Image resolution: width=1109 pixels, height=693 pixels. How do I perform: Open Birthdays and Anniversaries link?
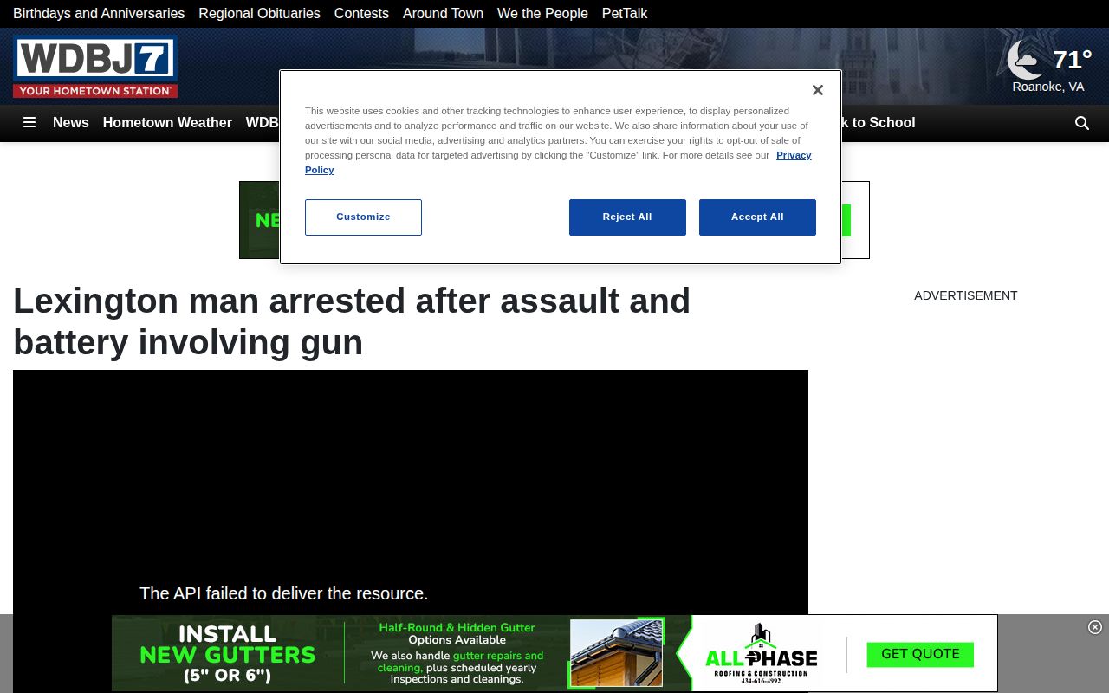click(99, 14)
